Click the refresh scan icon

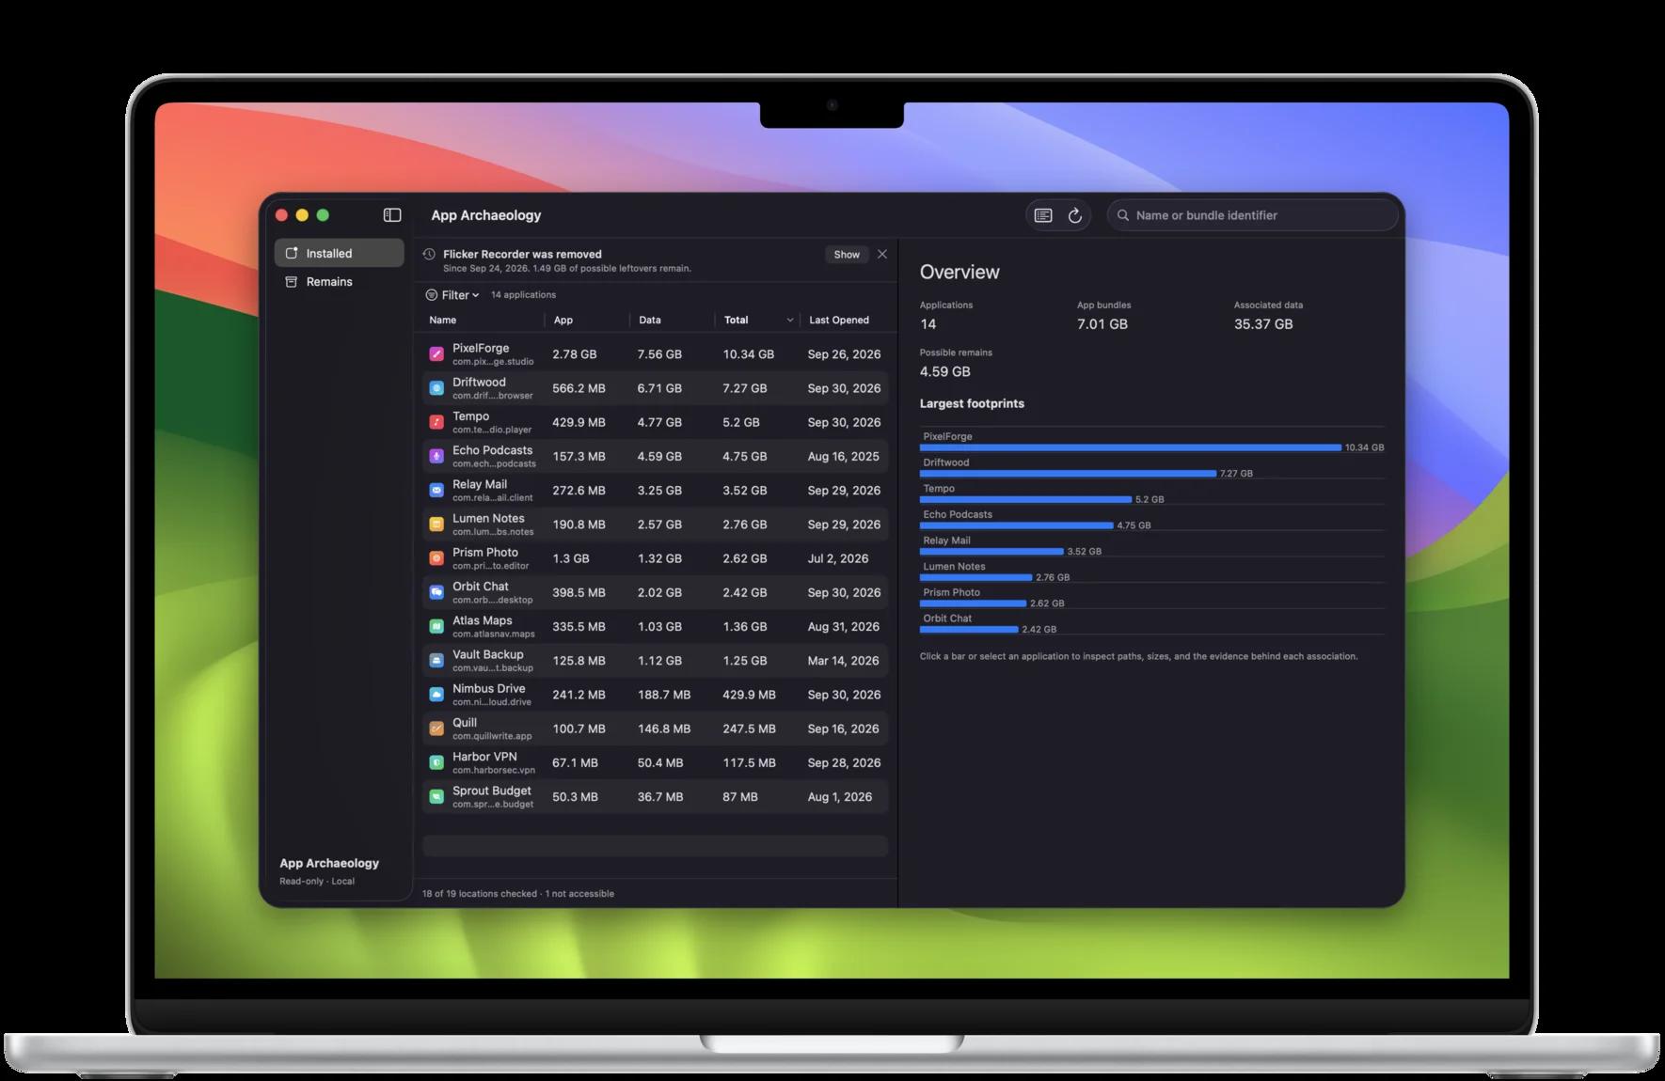tap(1075, 215)
